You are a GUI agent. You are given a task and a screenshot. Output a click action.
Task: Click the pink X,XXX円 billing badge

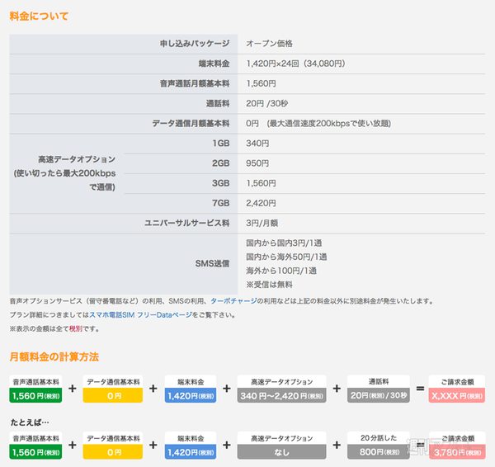pos(457,396)
